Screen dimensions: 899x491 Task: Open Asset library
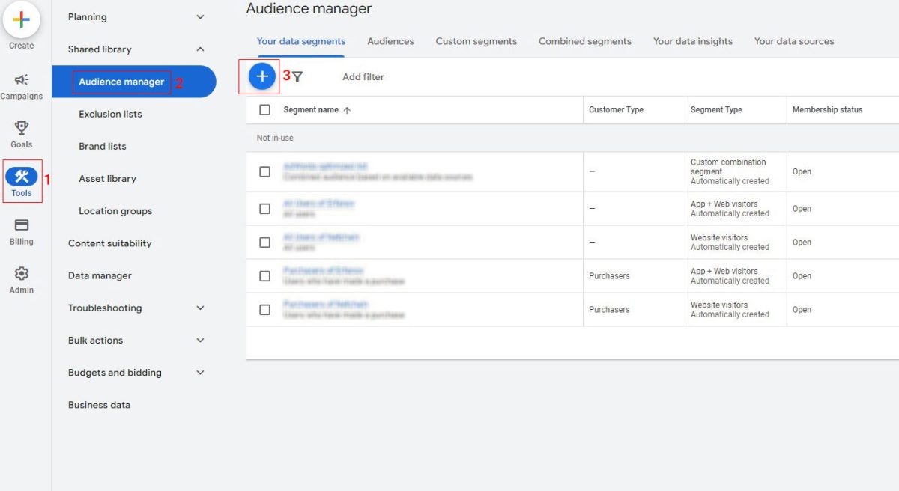point(107,178)
